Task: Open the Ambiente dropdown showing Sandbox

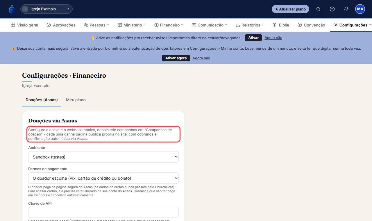Action: 103,157
